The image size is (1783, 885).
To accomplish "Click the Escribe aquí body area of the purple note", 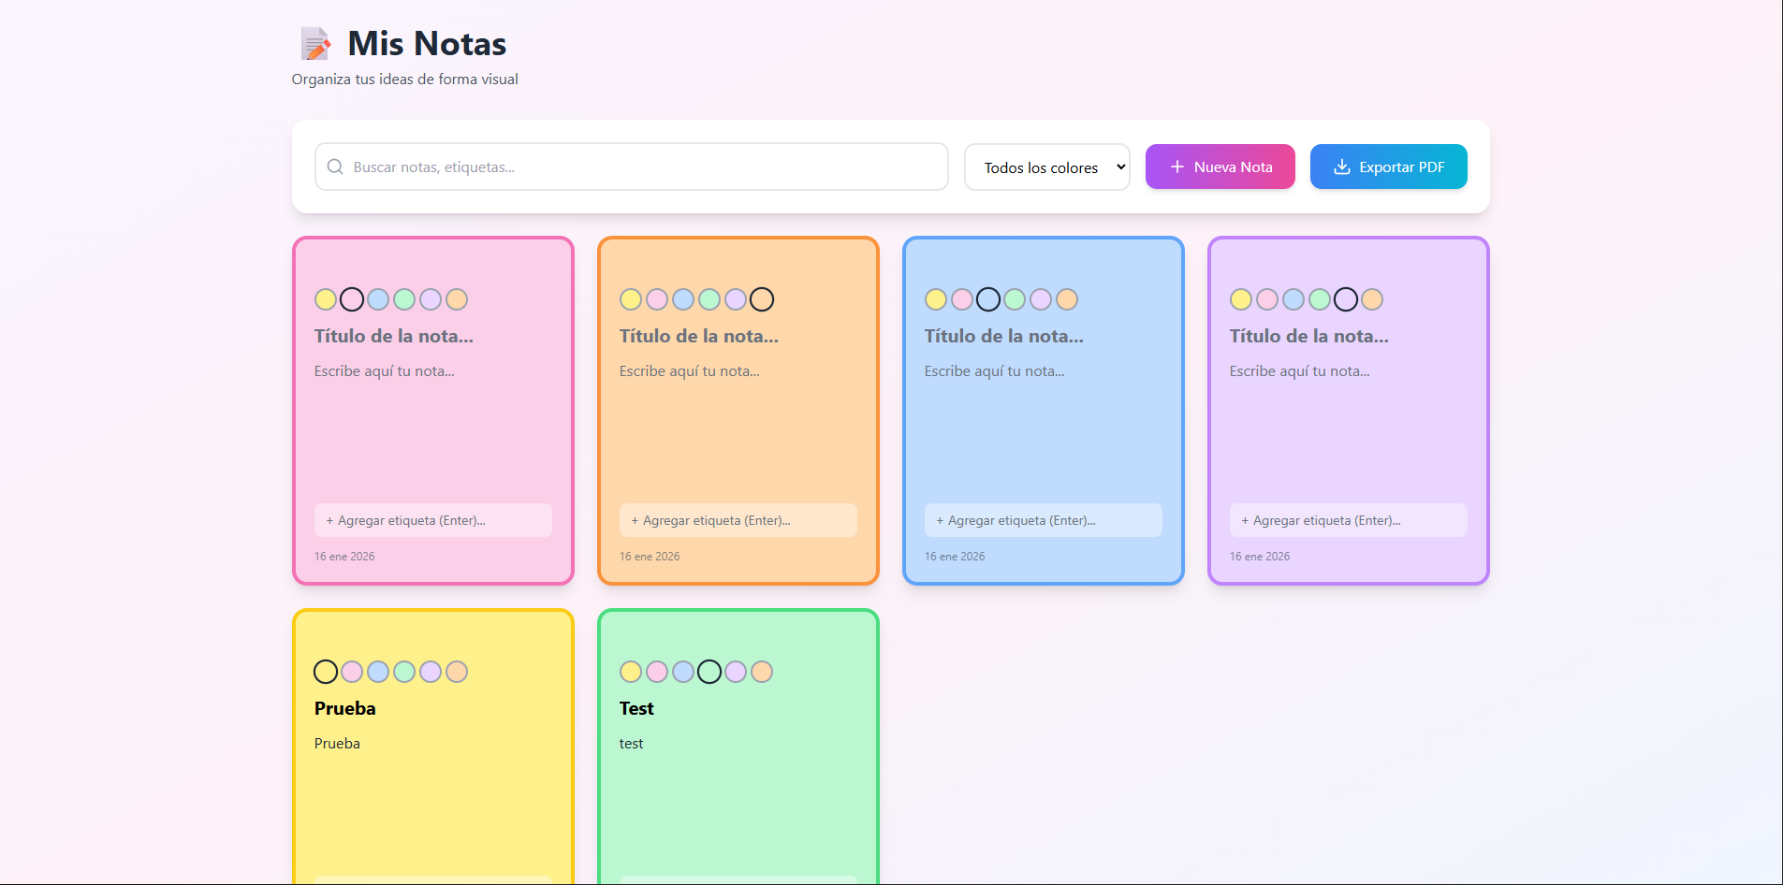I will [1349, 426].
